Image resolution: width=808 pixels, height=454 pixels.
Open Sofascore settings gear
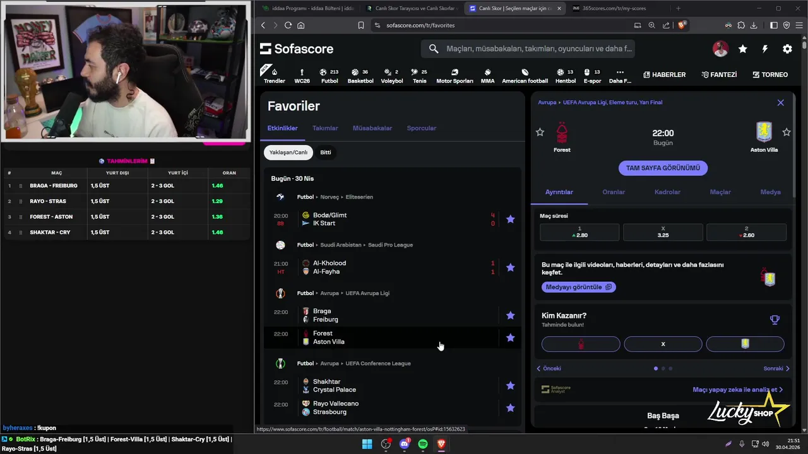point(787,49)
